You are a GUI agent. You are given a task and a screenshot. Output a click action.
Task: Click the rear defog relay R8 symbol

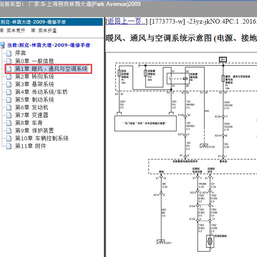(178, 79)
